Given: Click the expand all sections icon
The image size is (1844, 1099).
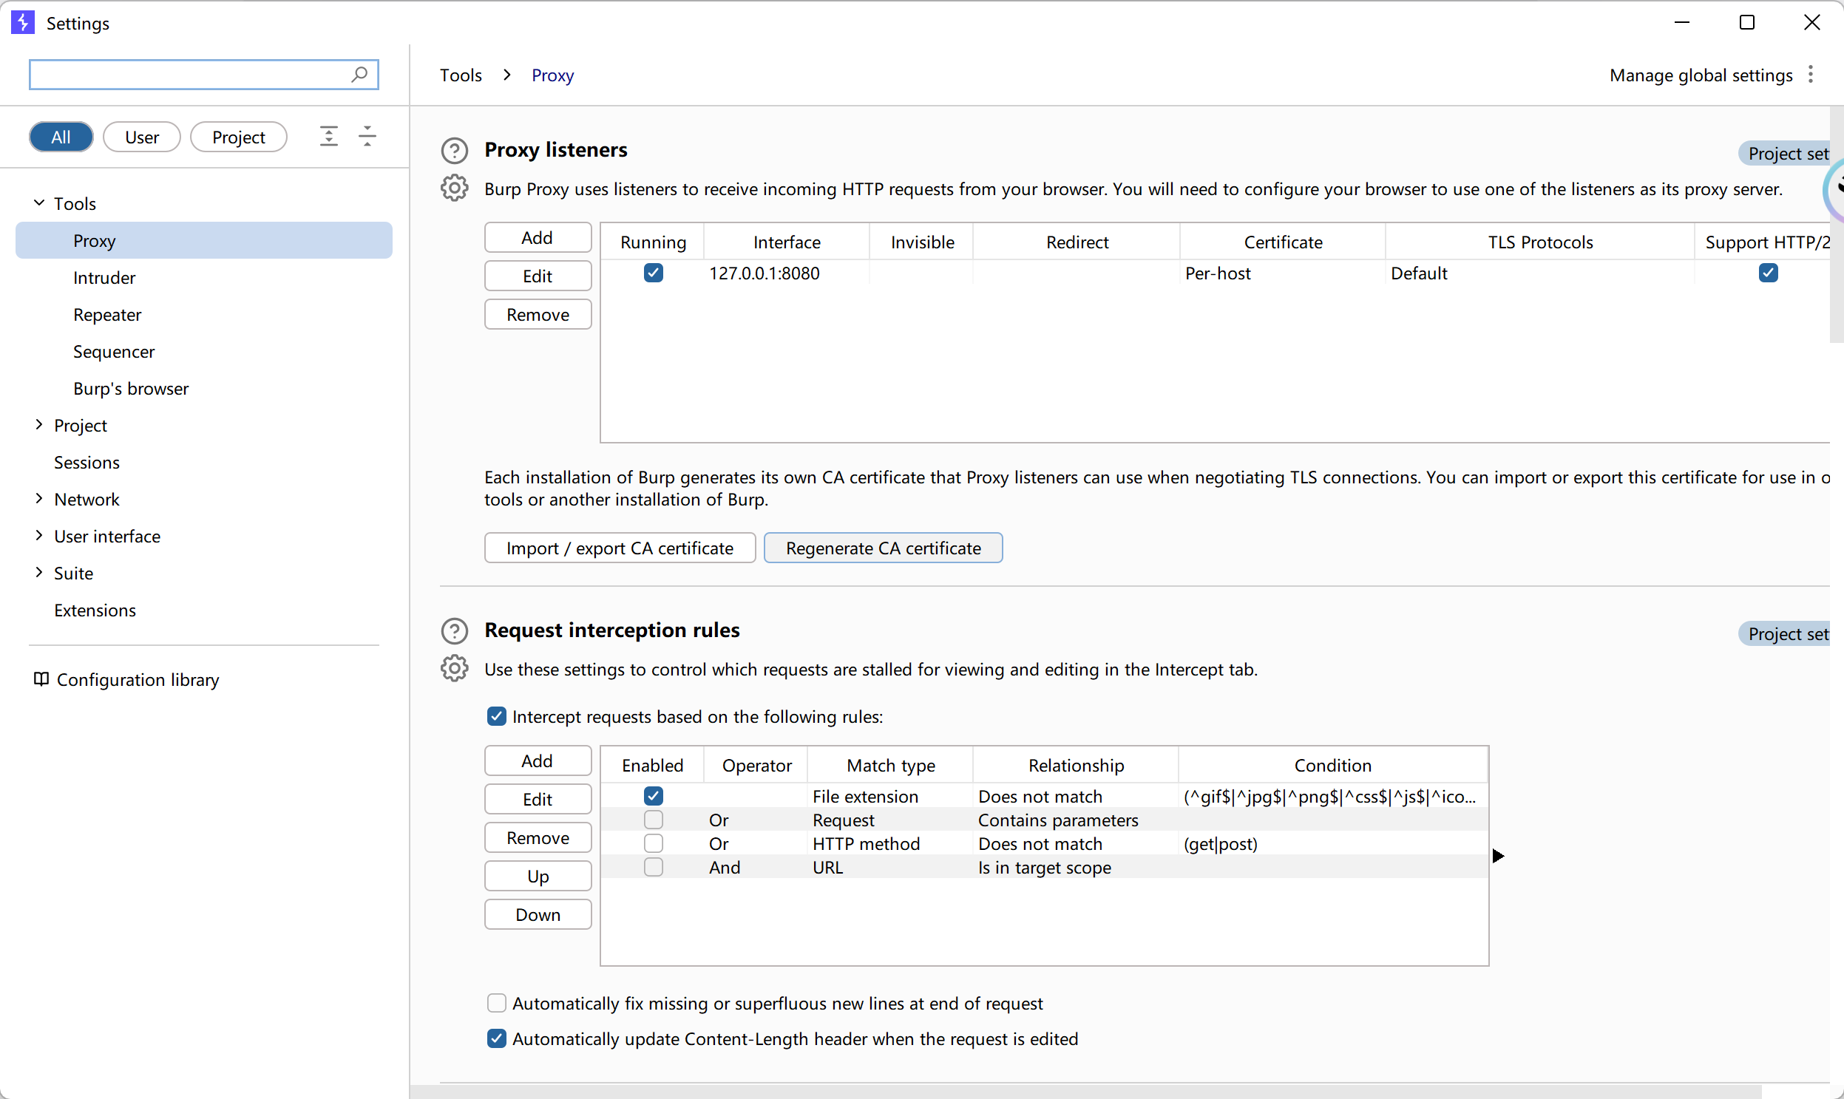Looking at the screenshot, I should click(x=329, y=136).
